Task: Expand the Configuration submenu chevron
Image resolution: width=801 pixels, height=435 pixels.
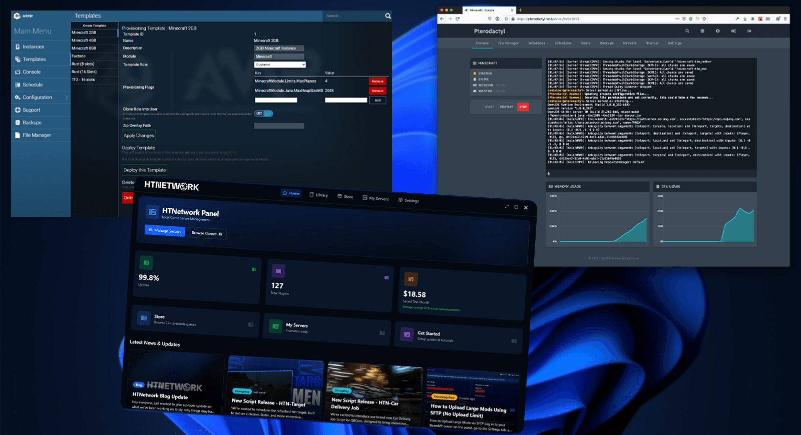Action: coord(67,97)
